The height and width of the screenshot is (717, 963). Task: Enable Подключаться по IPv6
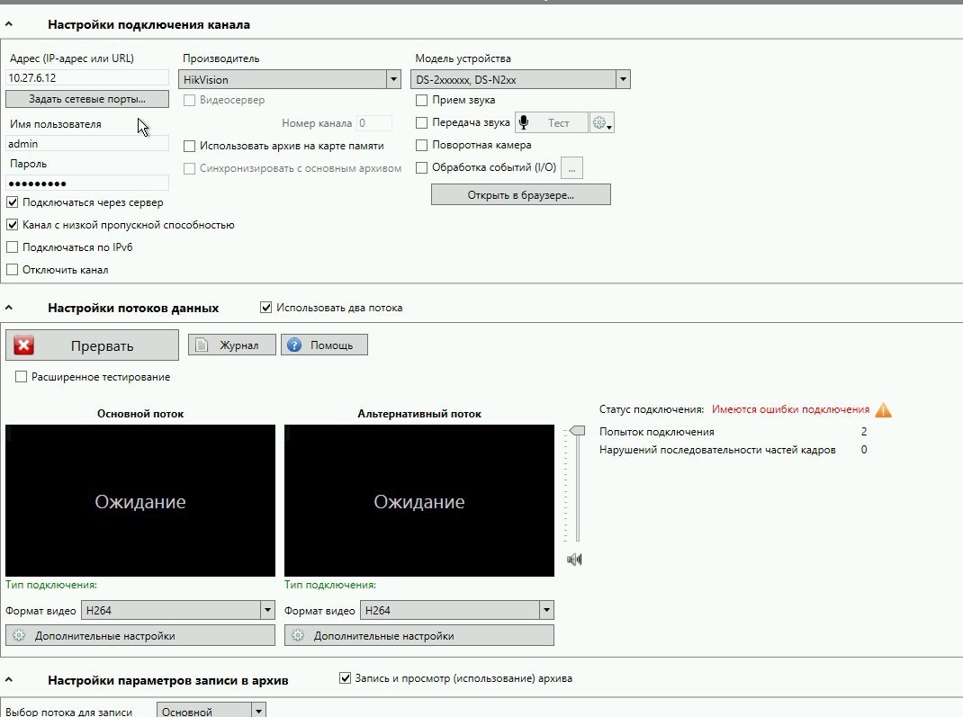(13, 247)
